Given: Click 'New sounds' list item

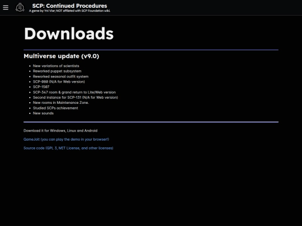Looking at the screenshot, I should (43, 113).
